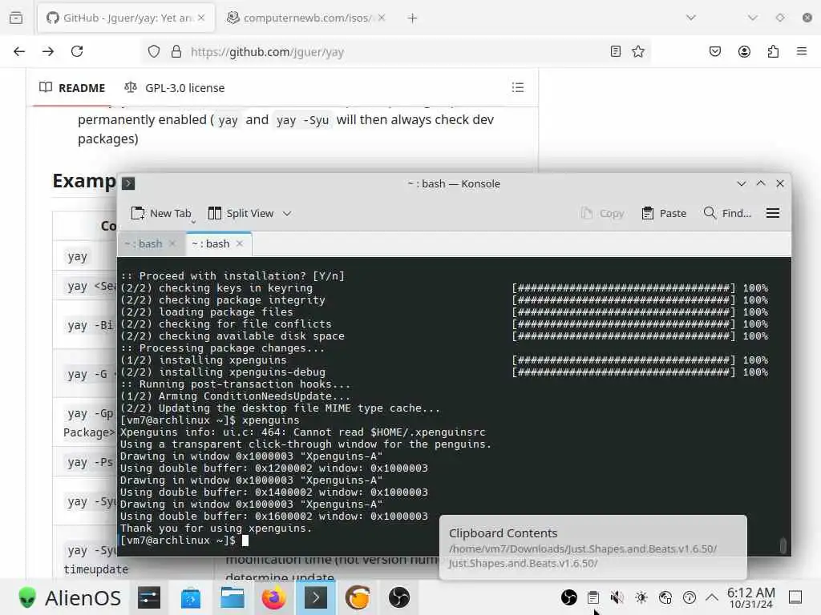
Task: Click 'yay -Ps' code entry in table
Action: point(89,462)
